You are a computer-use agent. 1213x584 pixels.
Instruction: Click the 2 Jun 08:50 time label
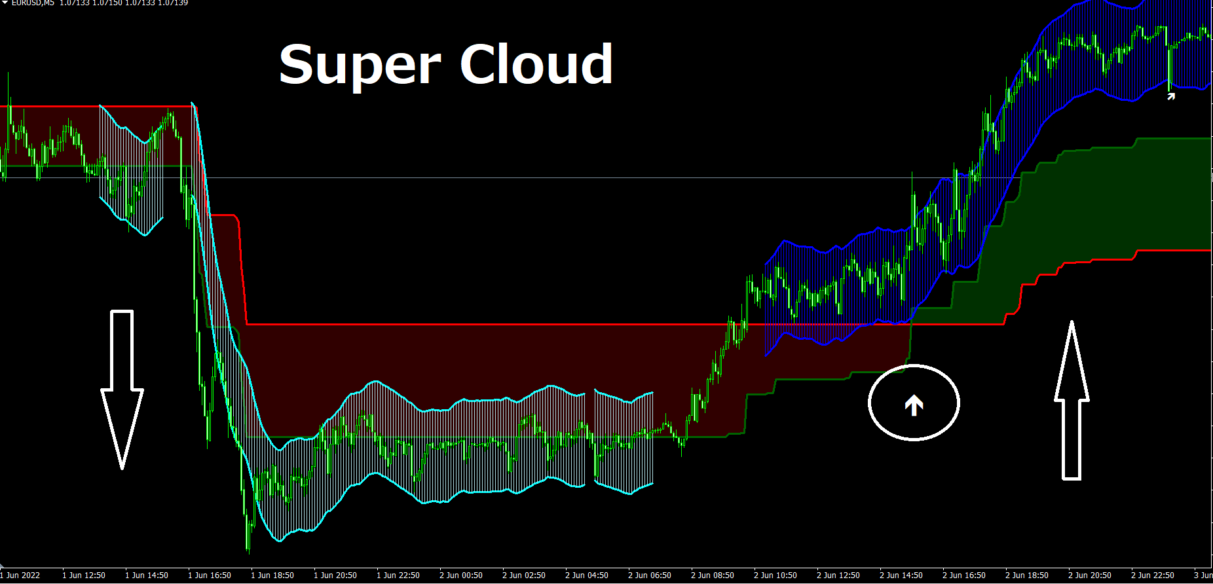pyautogui.click(x=713, y=575)
